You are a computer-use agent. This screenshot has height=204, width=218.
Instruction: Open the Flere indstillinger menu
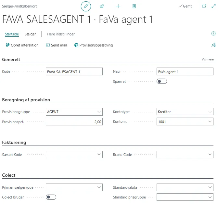click(61, 34)
